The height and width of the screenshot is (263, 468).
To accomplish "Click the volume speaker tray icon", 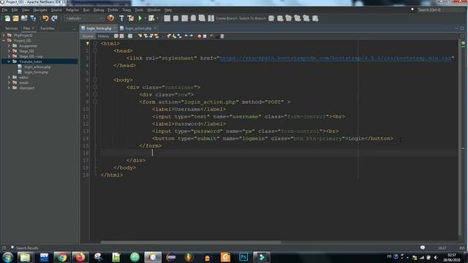I will (x=436, y=257).
